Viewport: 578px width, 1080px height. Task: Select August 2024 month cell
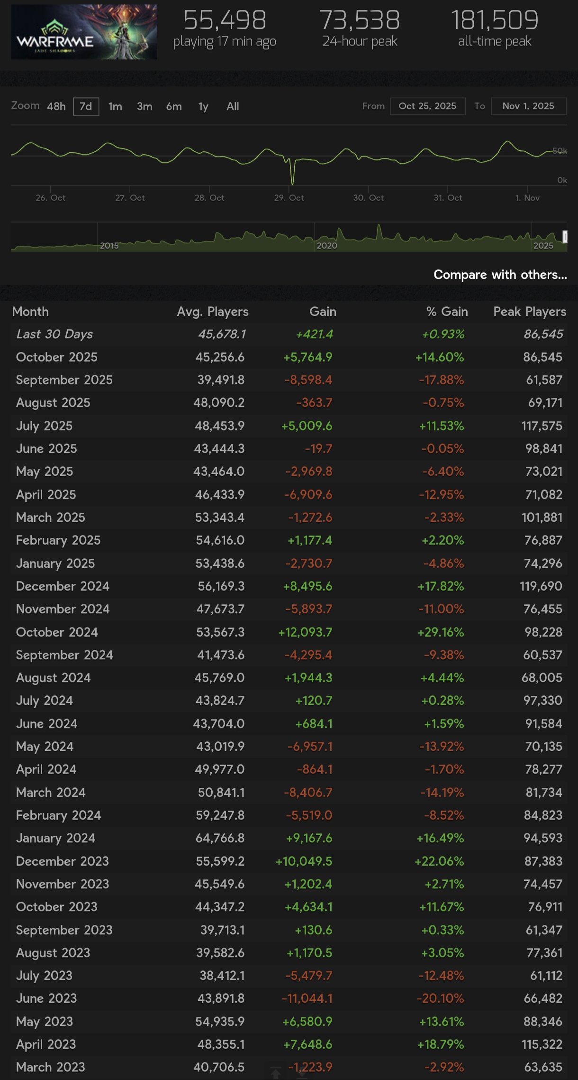tap(53, 678)
